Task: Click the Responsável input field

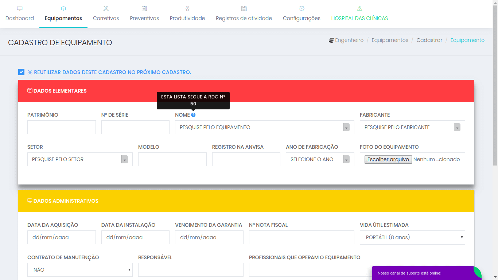Action: 191,270
